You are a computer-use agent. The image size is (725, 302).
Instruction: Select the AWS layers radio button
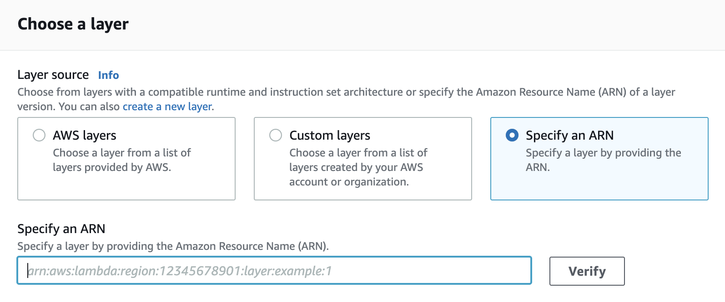(39, 135)
